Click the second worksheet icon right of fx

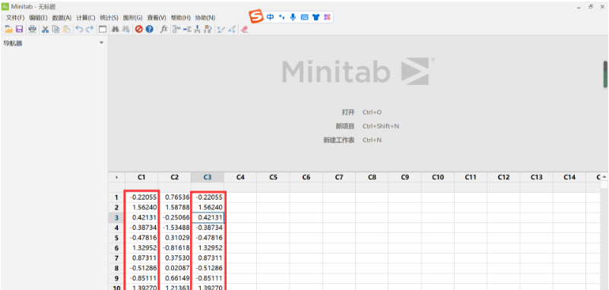pos(187,29)
